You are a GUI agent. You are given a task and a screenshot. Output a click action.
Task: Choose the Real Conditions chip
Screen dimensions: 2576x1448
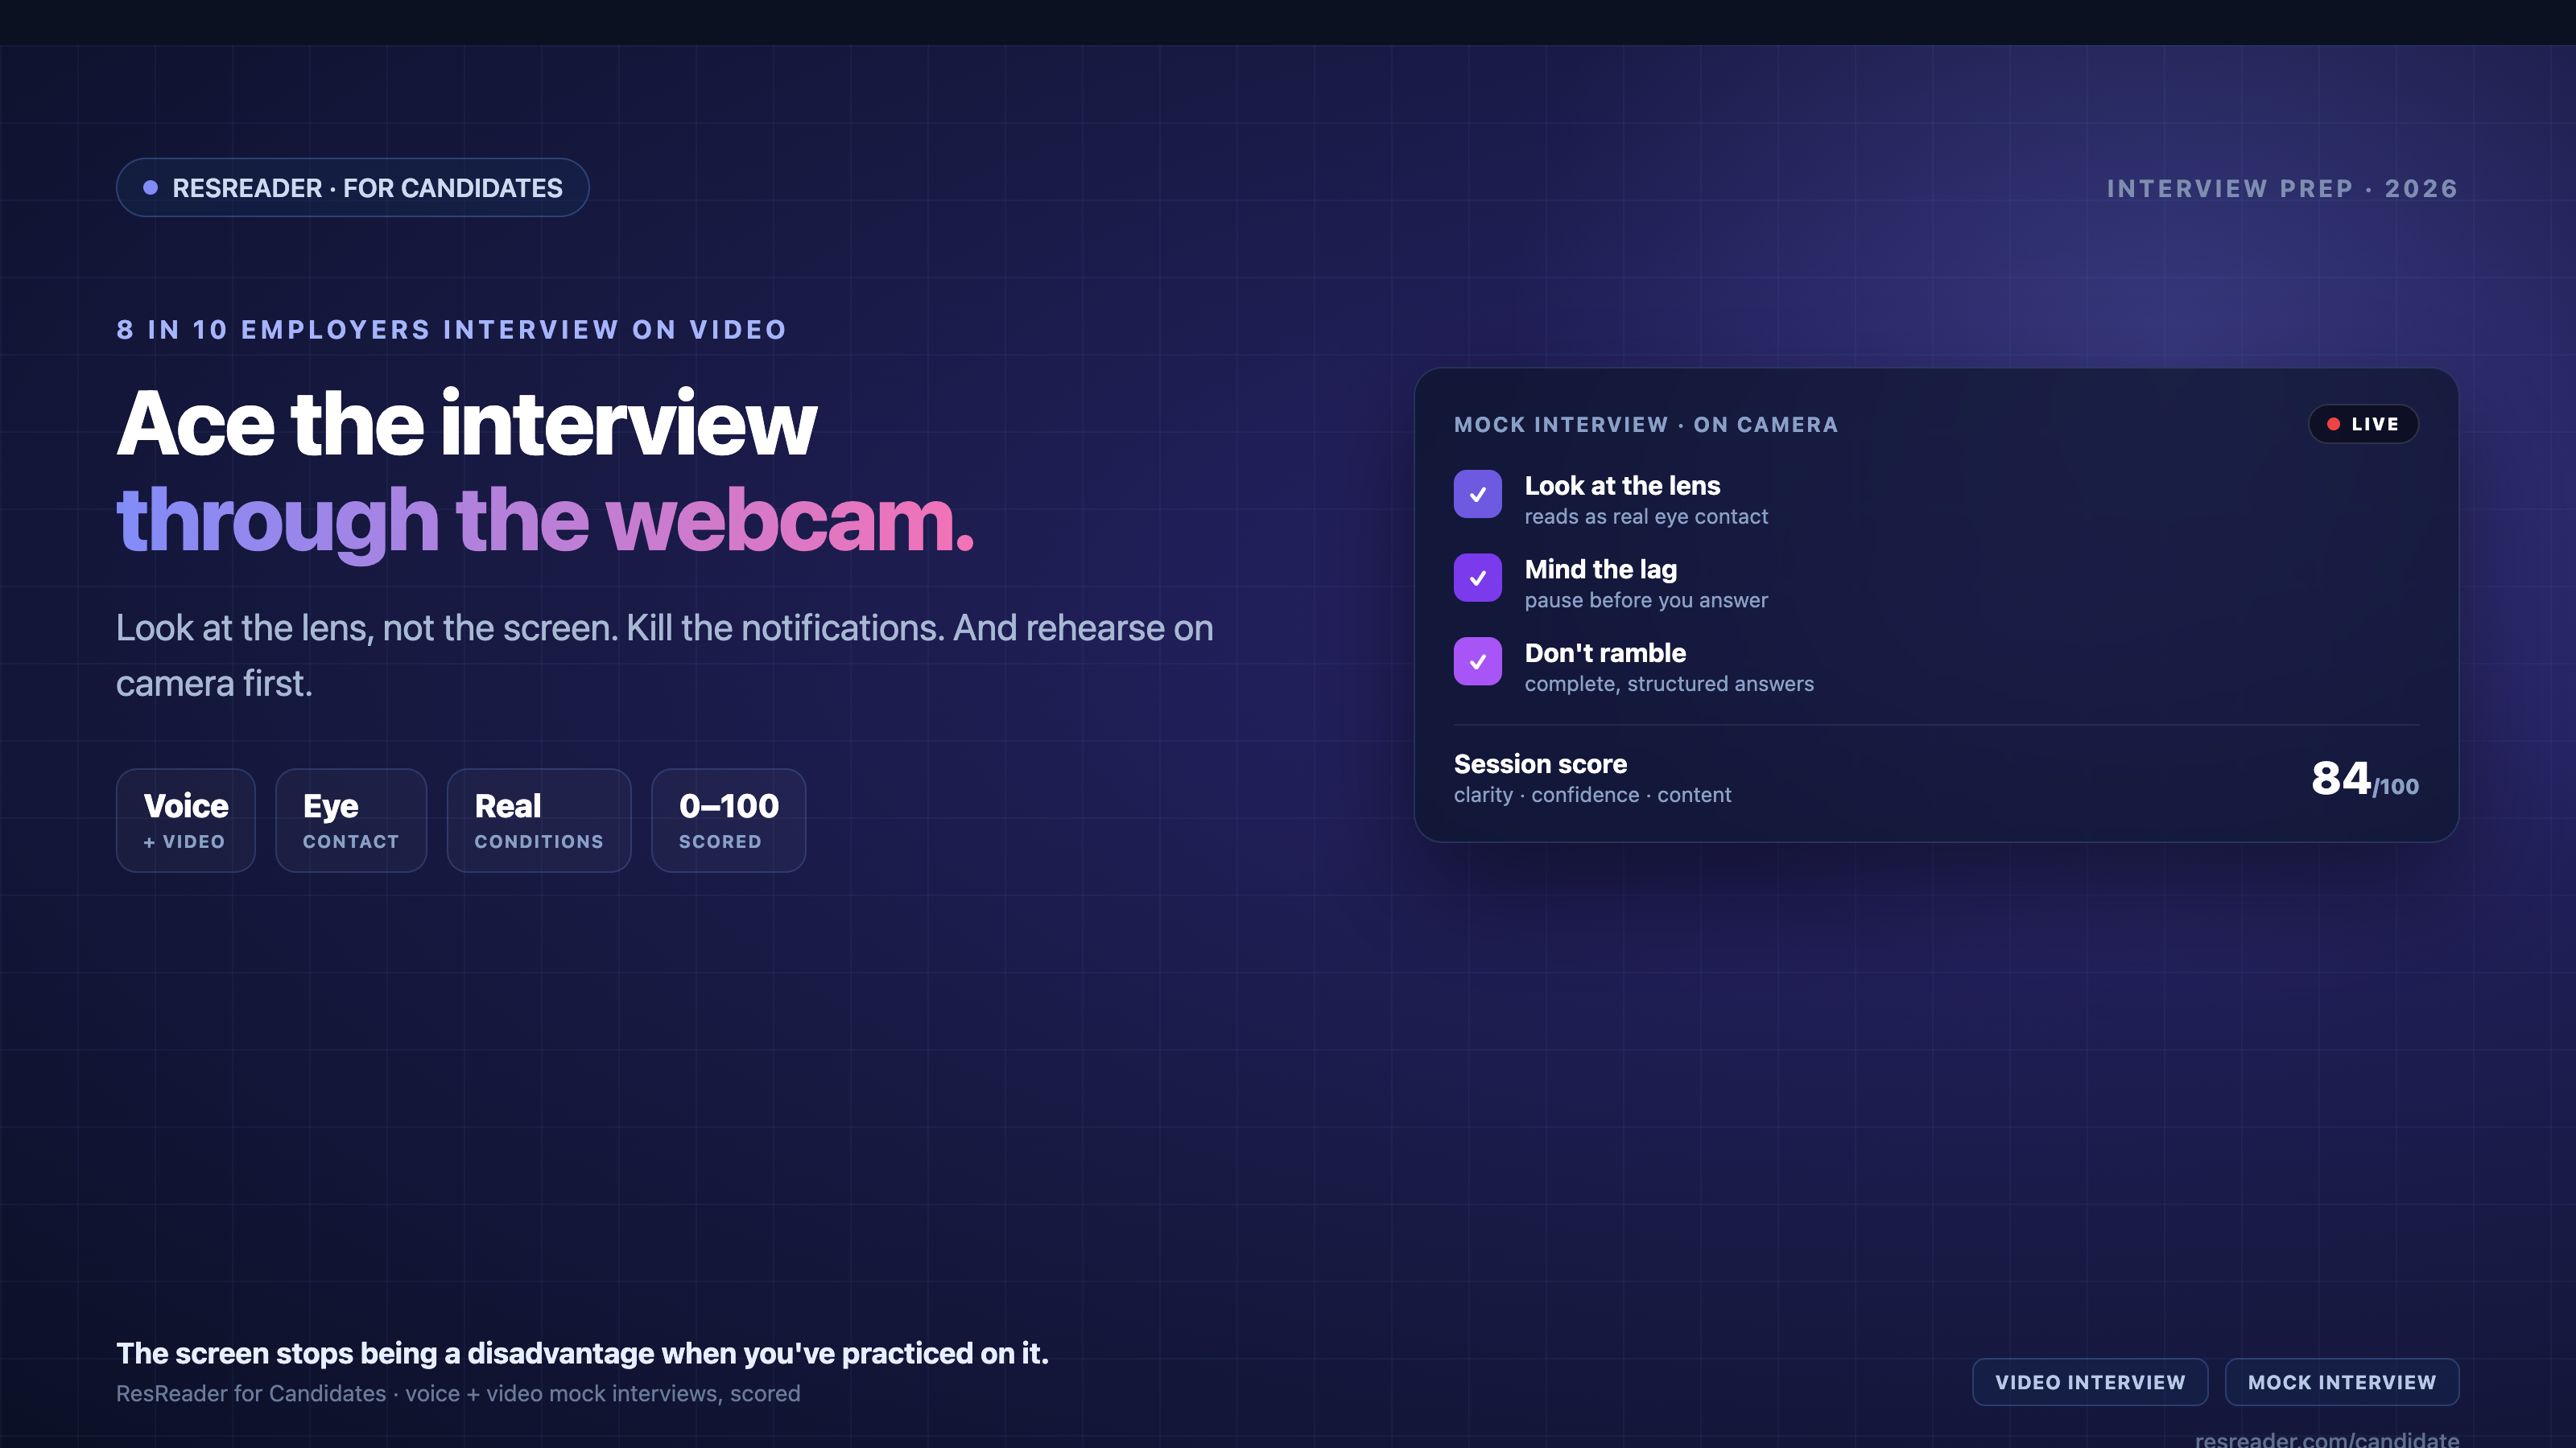(x=539, y=821)
